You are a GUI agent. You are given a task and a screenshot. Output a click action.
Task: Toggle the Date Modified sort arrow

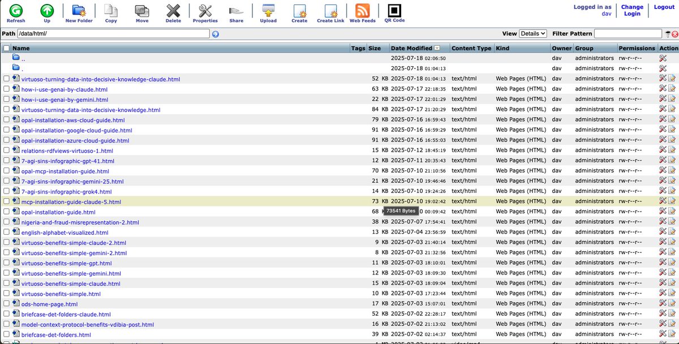437,48
